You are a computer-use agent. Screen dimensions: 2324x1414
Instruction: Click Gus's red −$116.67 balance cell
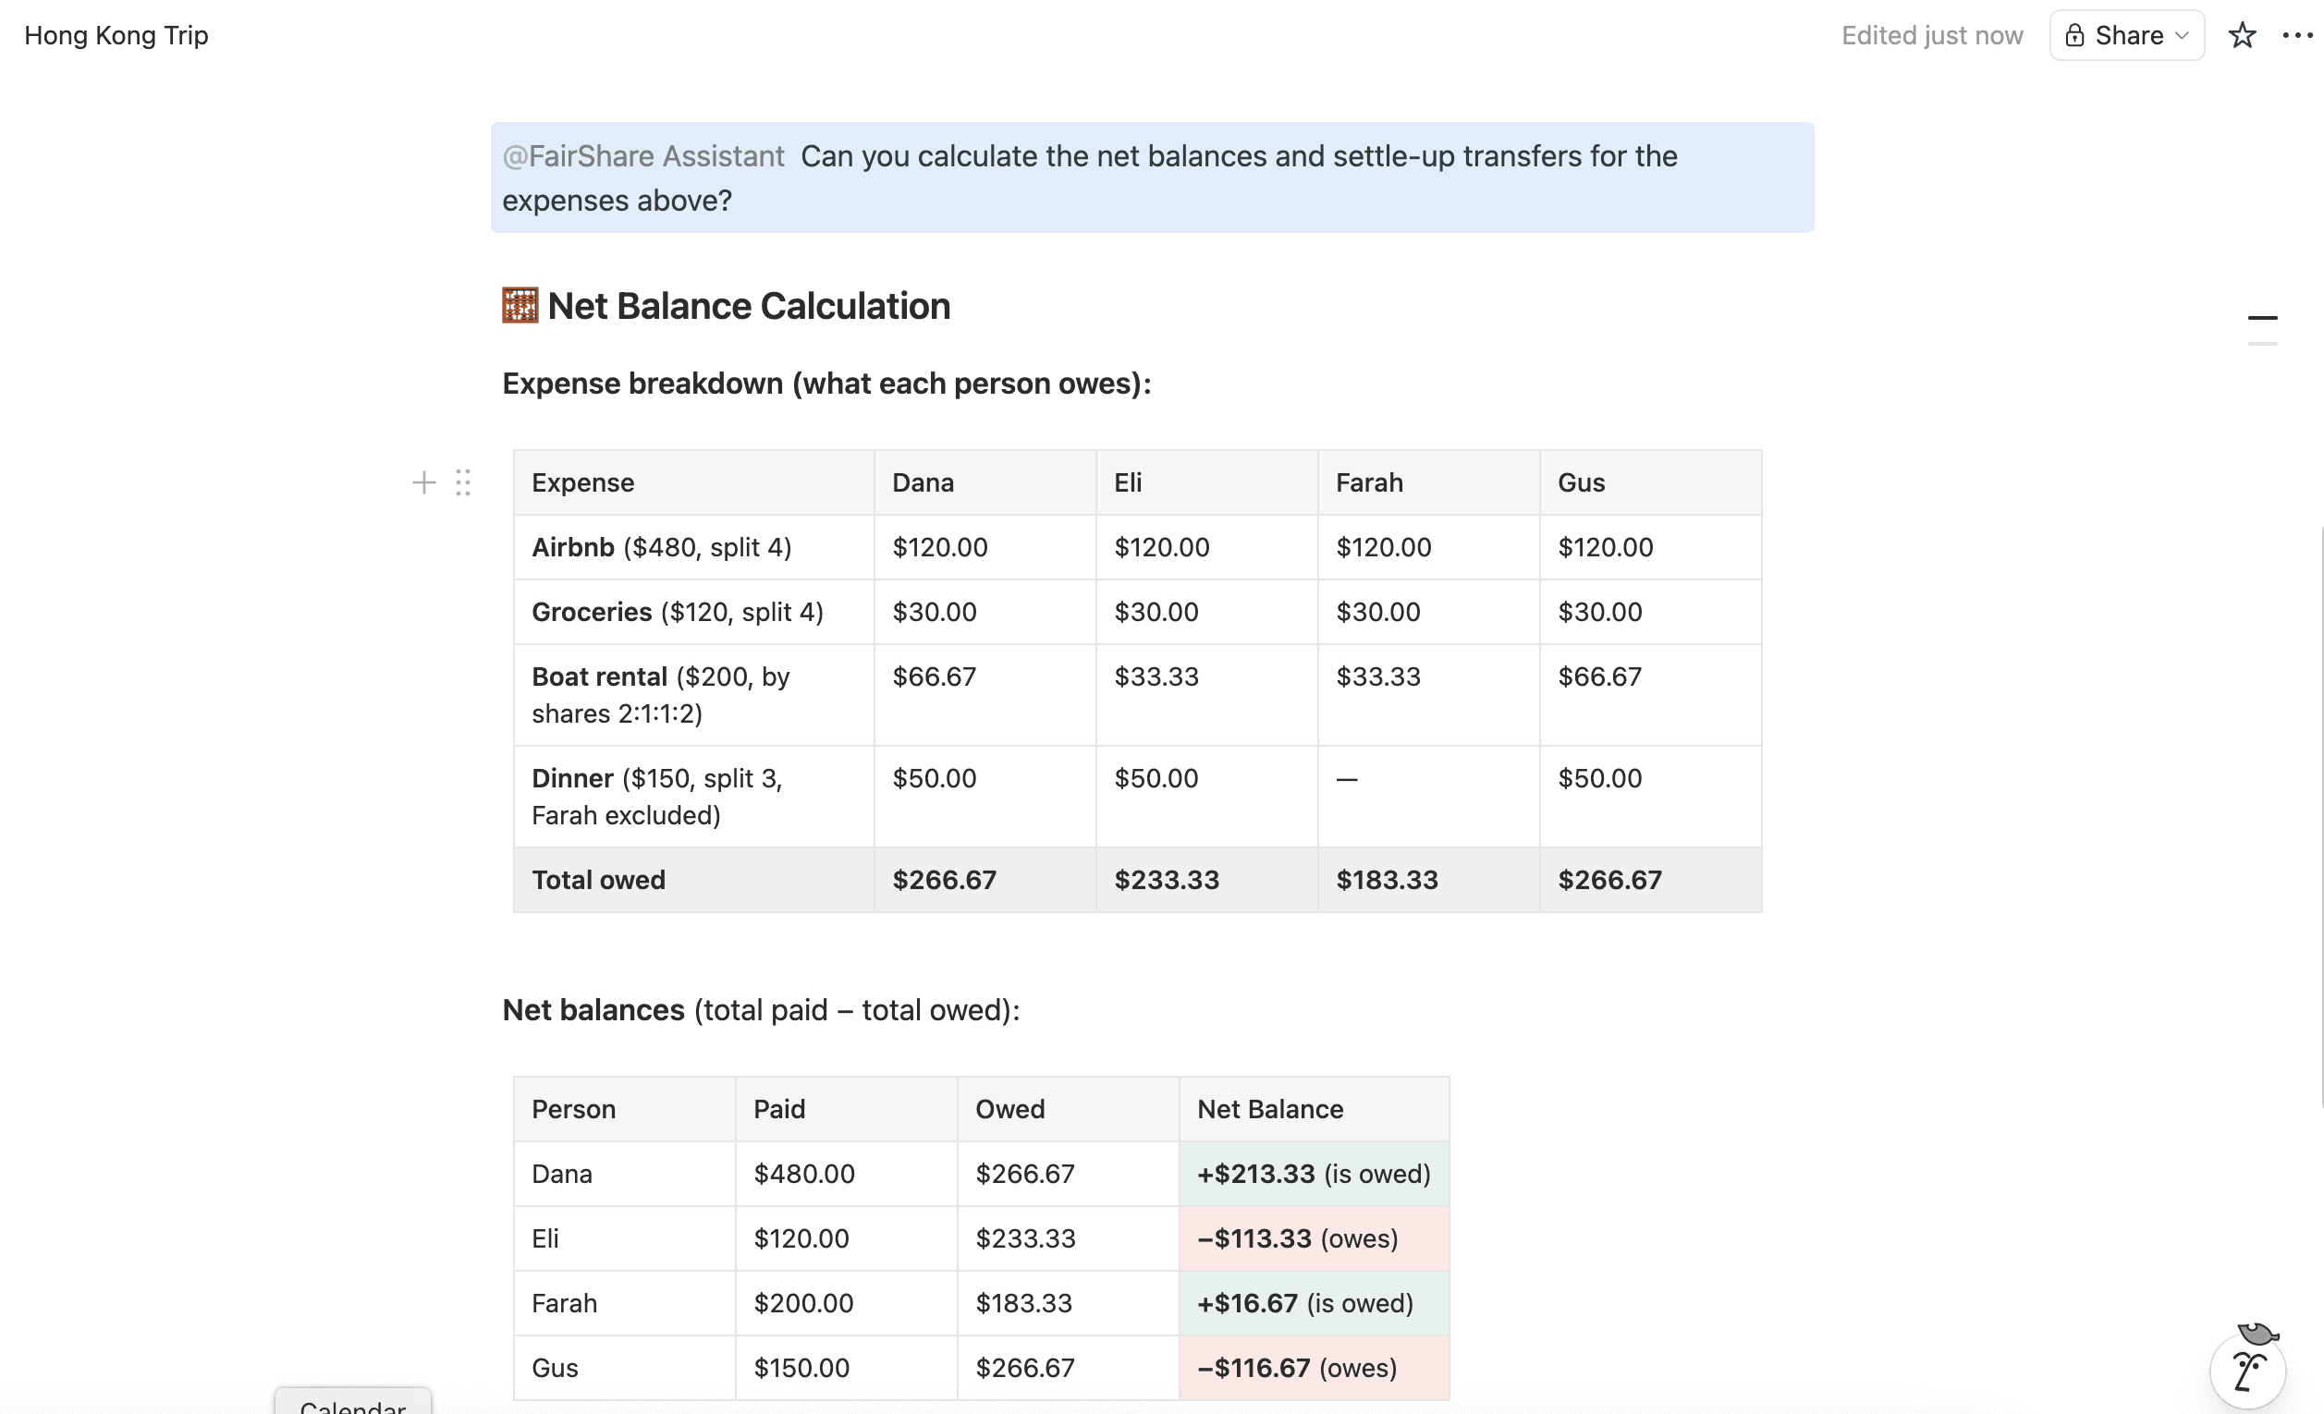pyautogui.click(x=1312, y=1368)
